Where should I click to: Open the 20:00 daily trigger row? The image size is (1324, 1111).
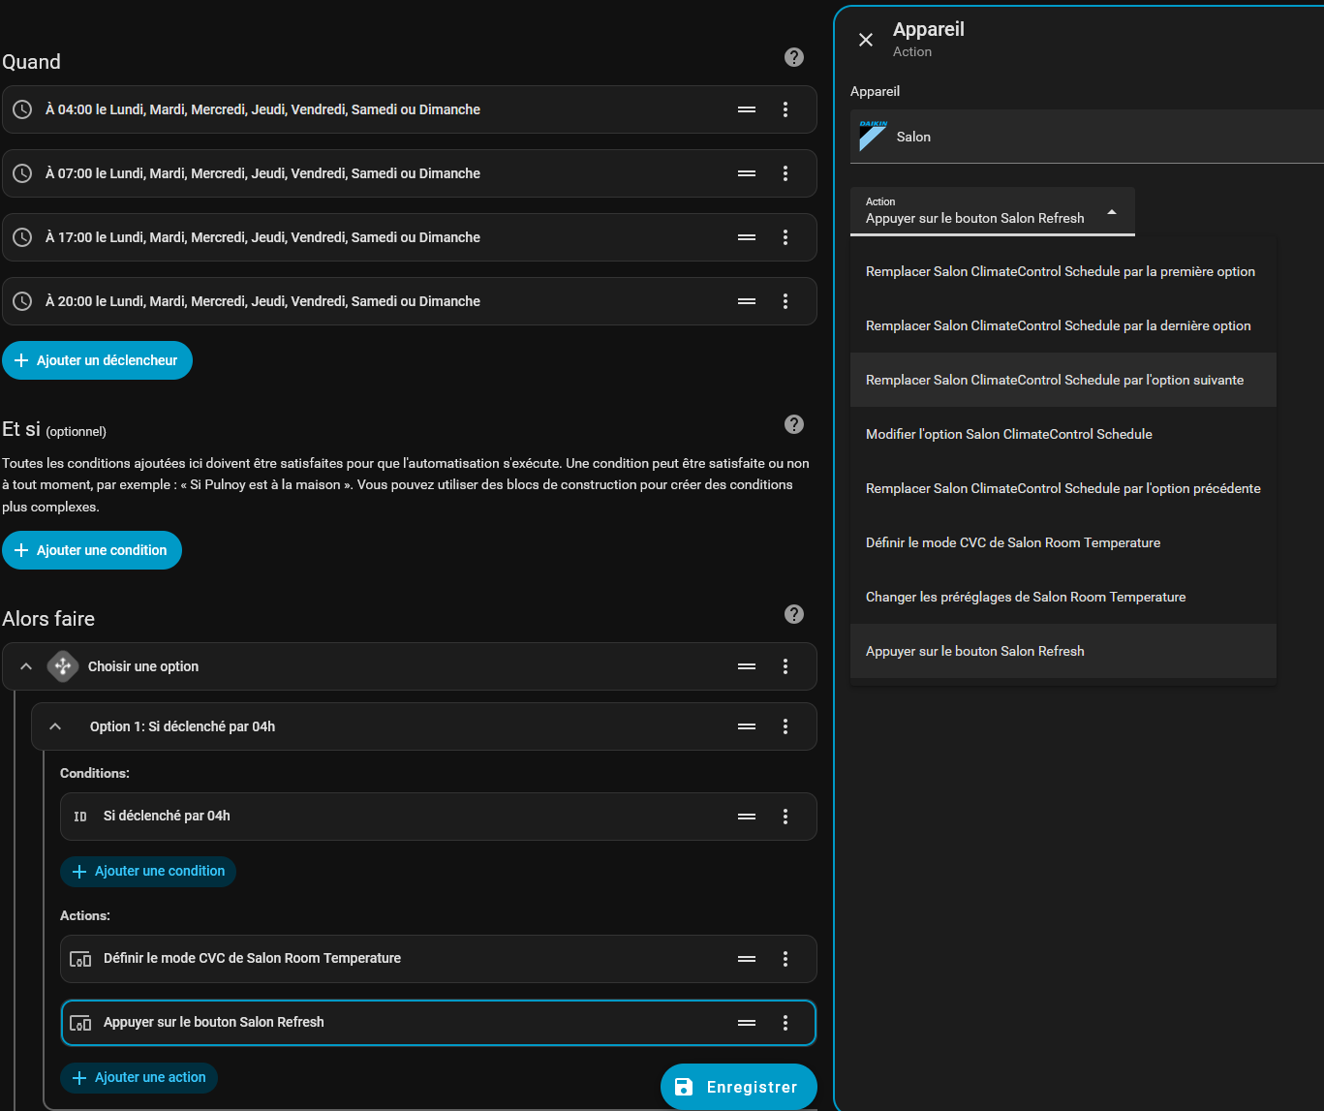(x=368, y=301)
